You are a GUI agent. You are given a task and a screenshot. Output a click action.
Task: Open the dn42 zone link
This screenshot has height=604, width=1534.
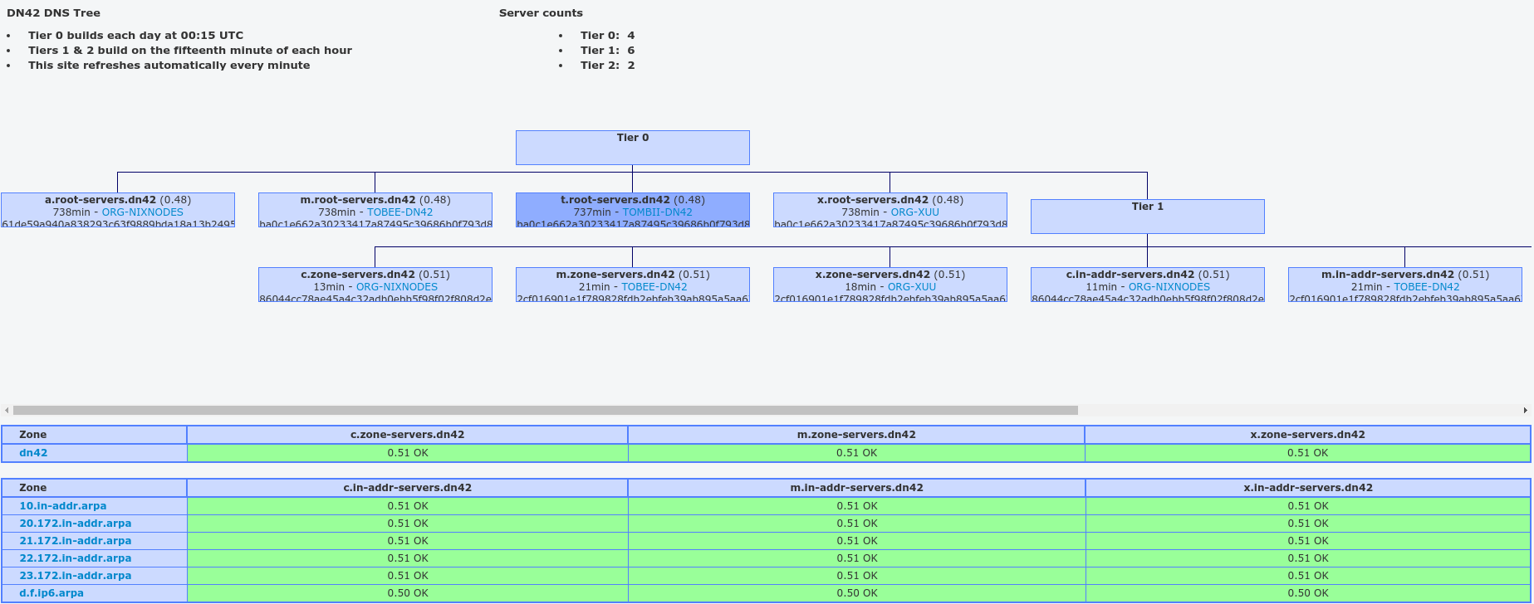(33, 453)
